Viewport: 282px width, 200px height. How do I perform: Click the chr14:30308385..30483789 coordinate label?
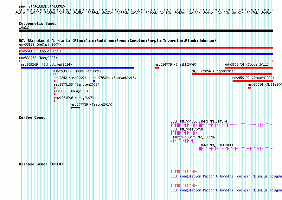coord(42,7)
